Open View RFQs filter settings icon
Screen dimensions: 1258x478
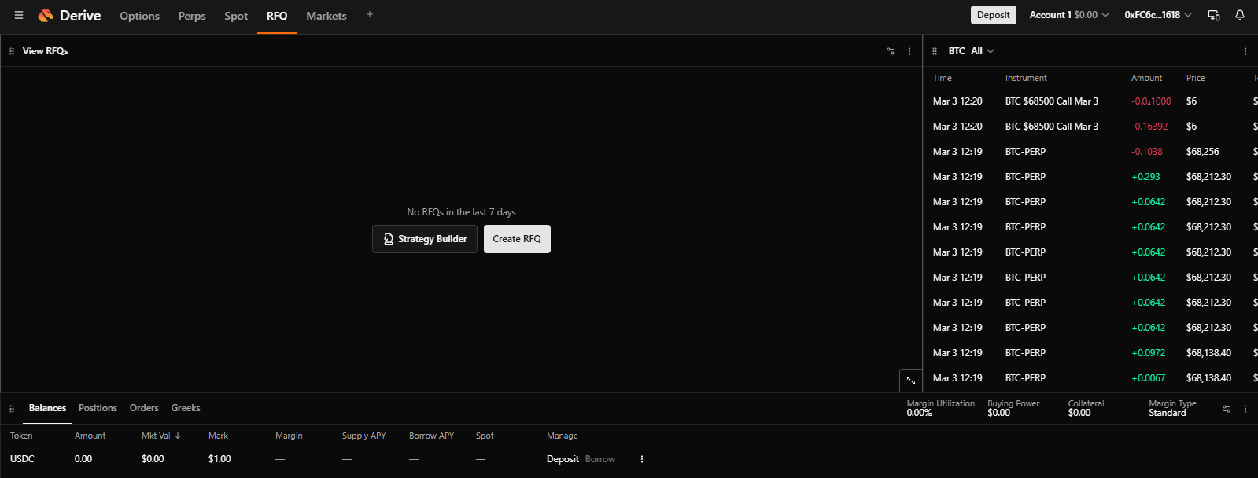891,51
